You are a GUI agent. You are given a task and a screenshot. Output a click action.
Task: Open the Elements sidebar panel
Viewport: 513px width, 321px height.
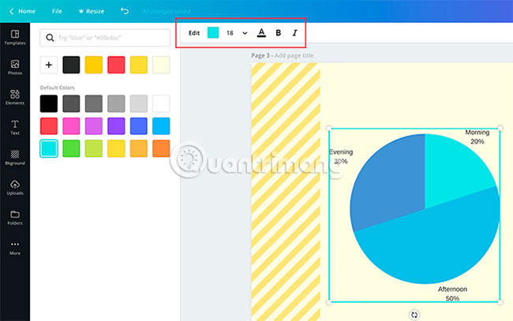[15, 97]
